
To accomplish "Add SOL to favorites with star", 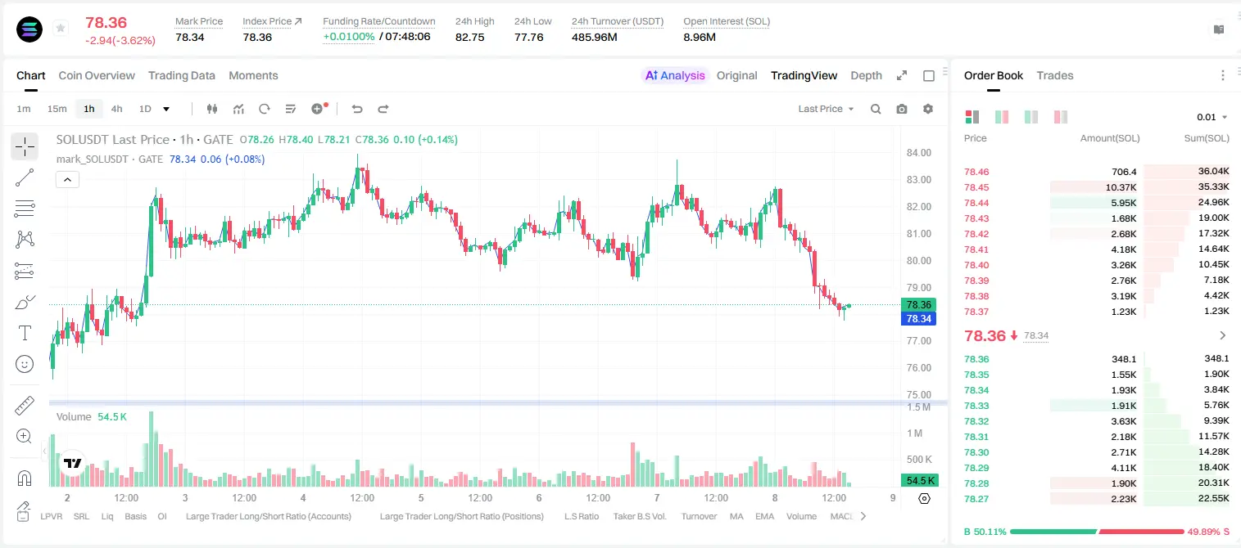I will coord(61,29).
